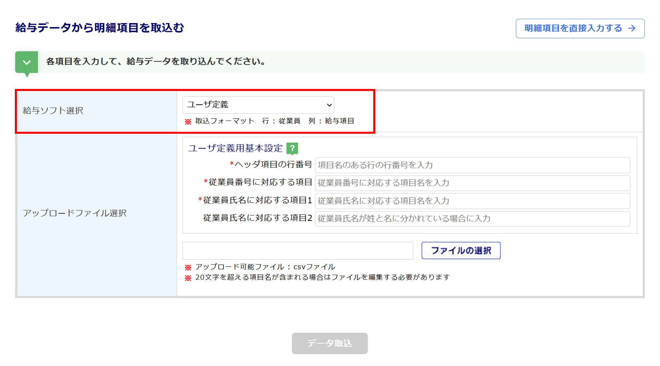This screenshot has width=660, height=366.
Task: Focus the ヘッダ項目の行番号 input field
Action: pos(472,165)
